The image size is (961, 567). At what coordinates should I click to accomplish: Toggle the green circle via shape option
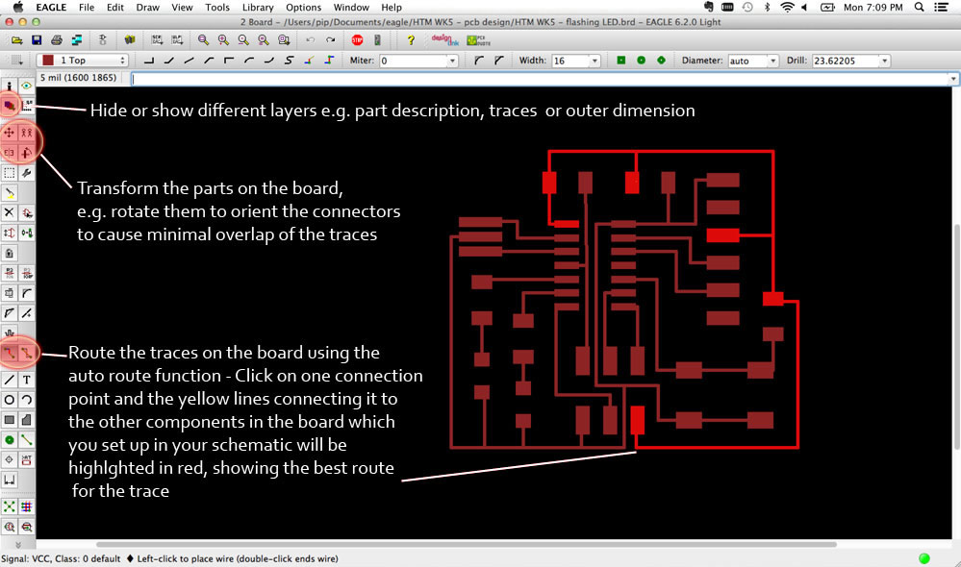(642, 59)
